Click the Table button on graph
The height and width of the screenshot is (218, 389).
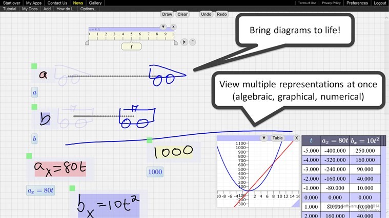[277, 138]
